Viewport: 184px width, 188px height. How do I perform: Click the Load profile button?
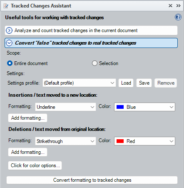126,83
